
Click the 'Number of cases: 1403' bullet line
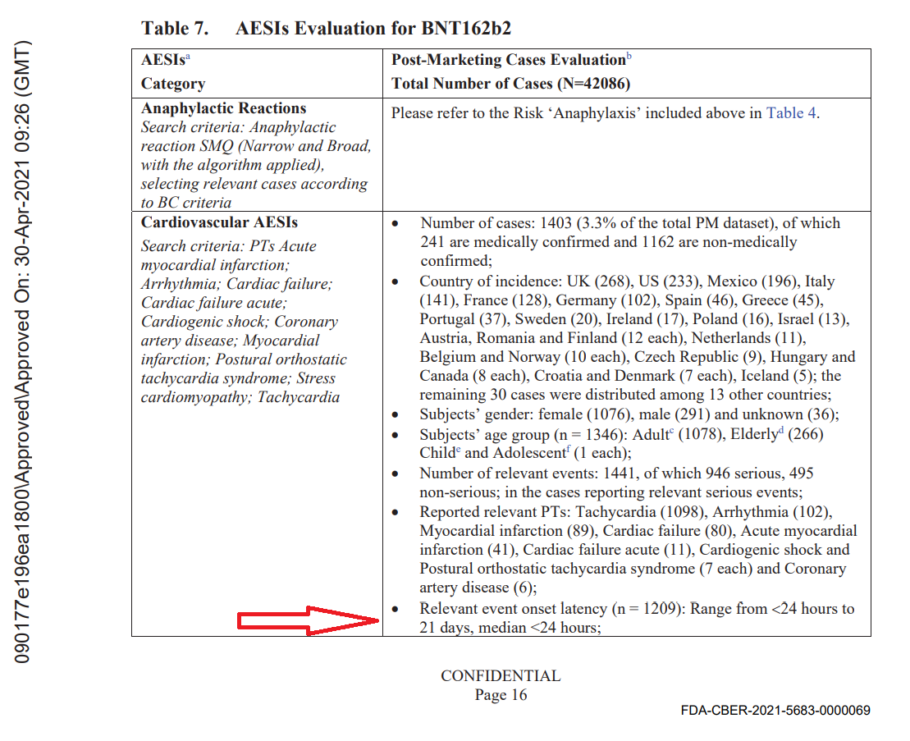(x=629, y=223)
